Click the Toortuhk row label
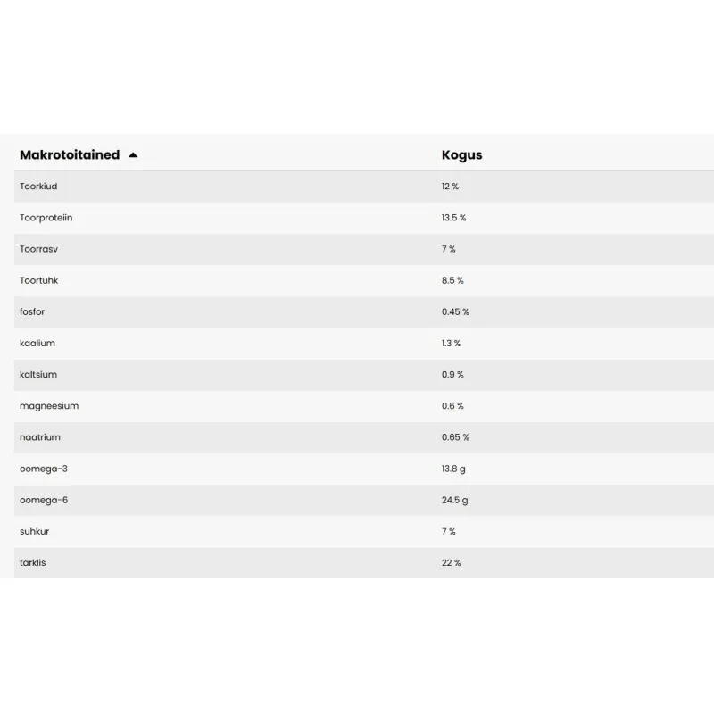The width and height of the screenshot is (714, 714). pyautogui.click(x=39, y=280)
